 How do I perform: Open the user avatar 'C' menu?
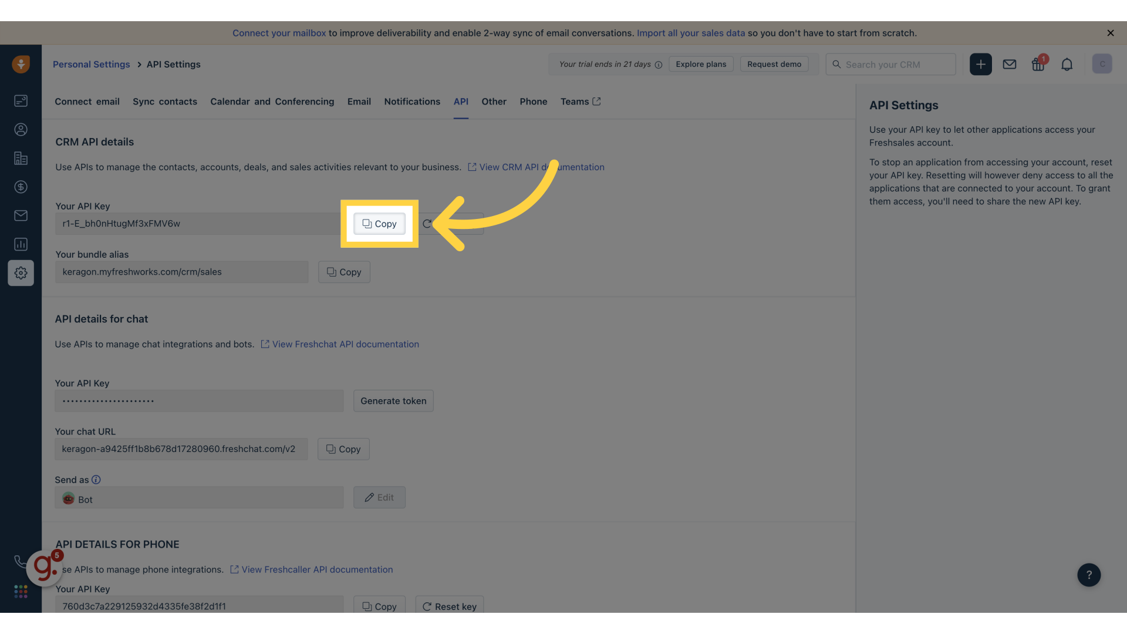click(x=1102, y=64)
